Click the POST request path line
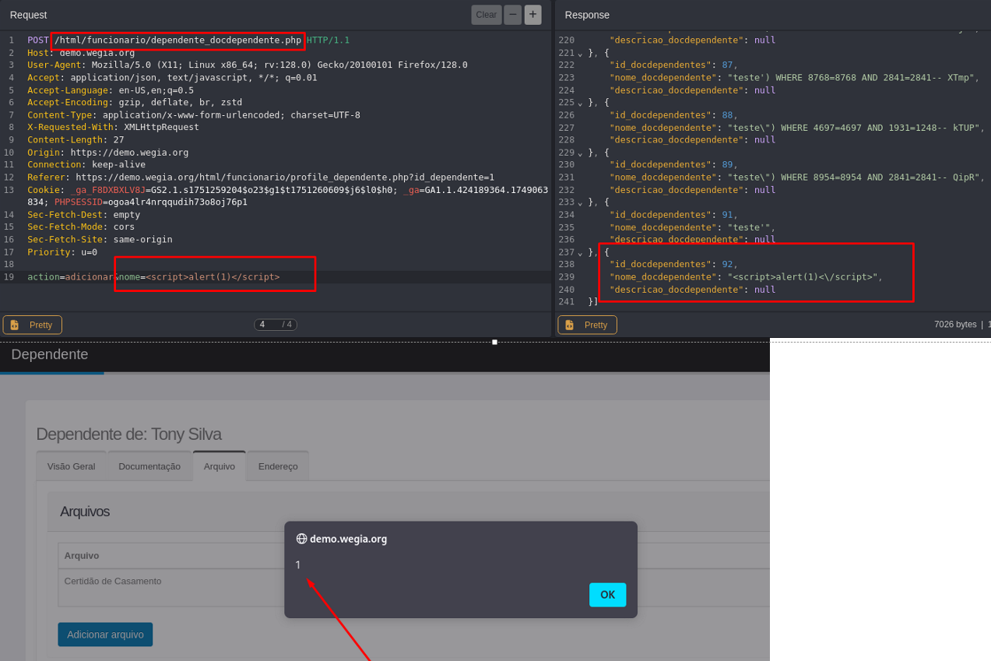 tap(188, 40)
